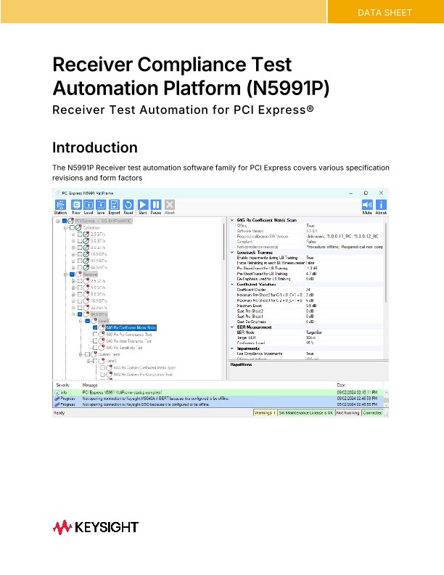Click the Load toolbar icon
The image size is (444, 575).
89,205
